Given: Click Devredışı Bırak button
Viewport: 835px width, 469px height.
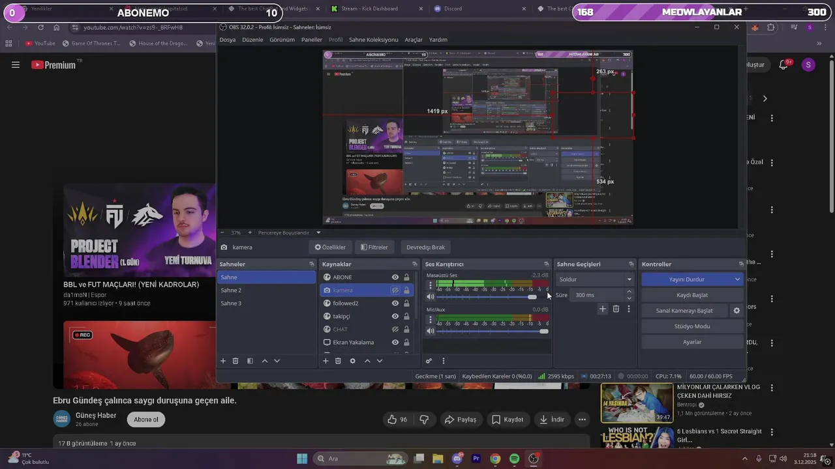Looking at the screenshot, I should pyautogui.click(x=425, y=248).
